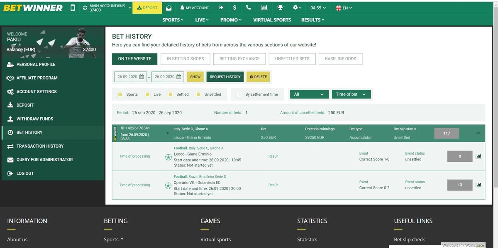Toggle the Sports checkbox
The width and height of the screenshot is (498, 248).
120,95
